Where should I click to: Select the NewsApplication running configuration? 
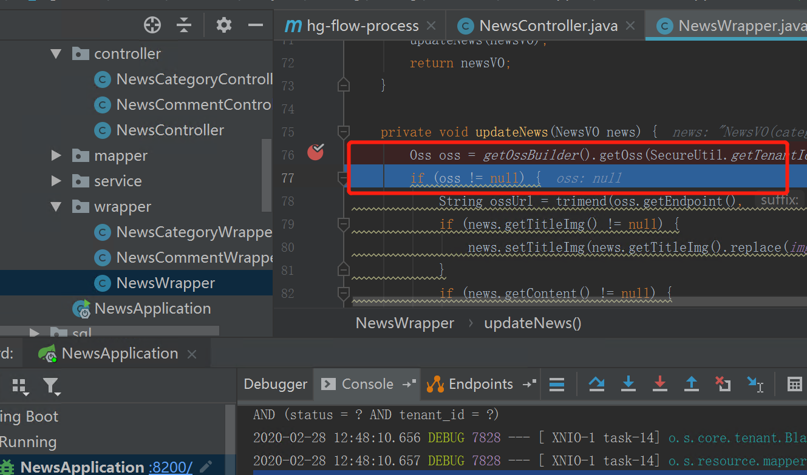(83, 467)
